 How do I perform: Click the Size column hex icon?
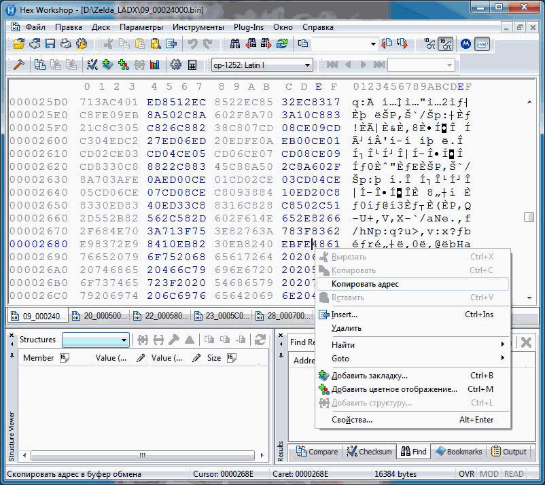point(232,357)
